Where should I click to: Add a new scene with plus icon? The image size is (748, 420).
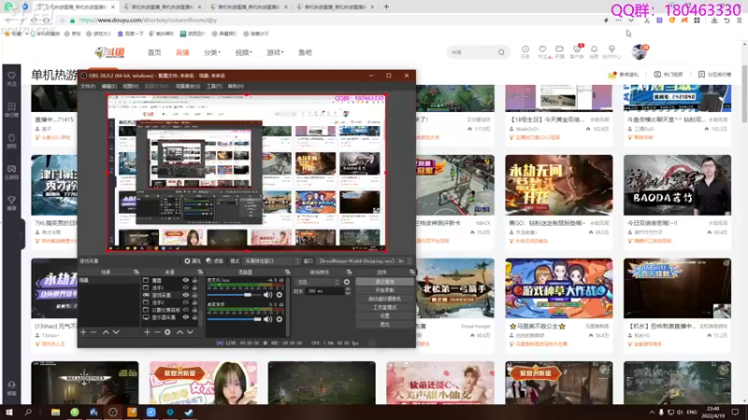tap(83, 332)
